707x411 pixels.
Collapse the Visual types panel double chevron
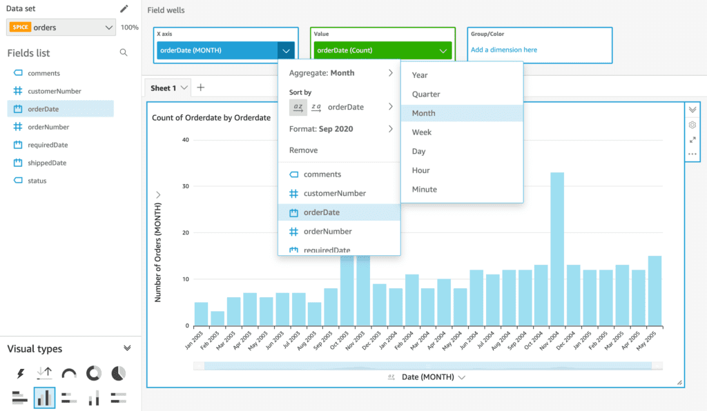tap(127, 348)
